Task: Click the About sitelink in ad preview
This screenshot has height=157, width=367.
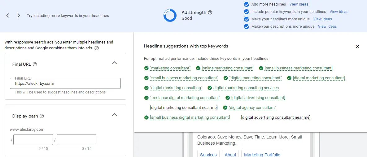Action: [x=230, y=155]
